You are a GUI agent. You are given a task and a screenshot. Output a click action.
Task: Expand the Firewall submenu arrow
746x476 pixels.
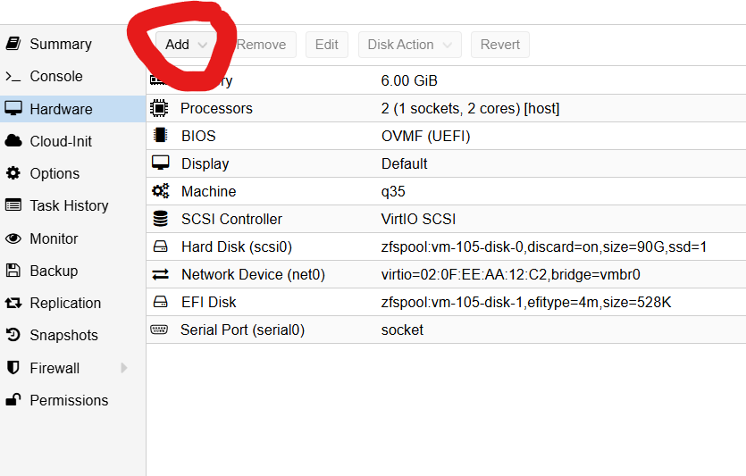tap(124, 368)
